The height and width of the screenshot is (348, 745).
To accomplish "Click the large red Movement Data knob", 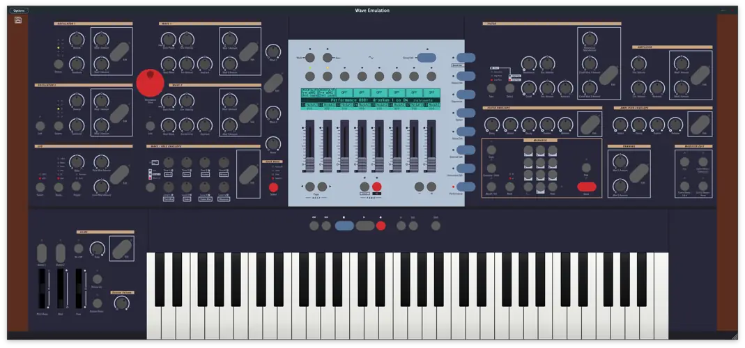I will (x=150, y=83).
